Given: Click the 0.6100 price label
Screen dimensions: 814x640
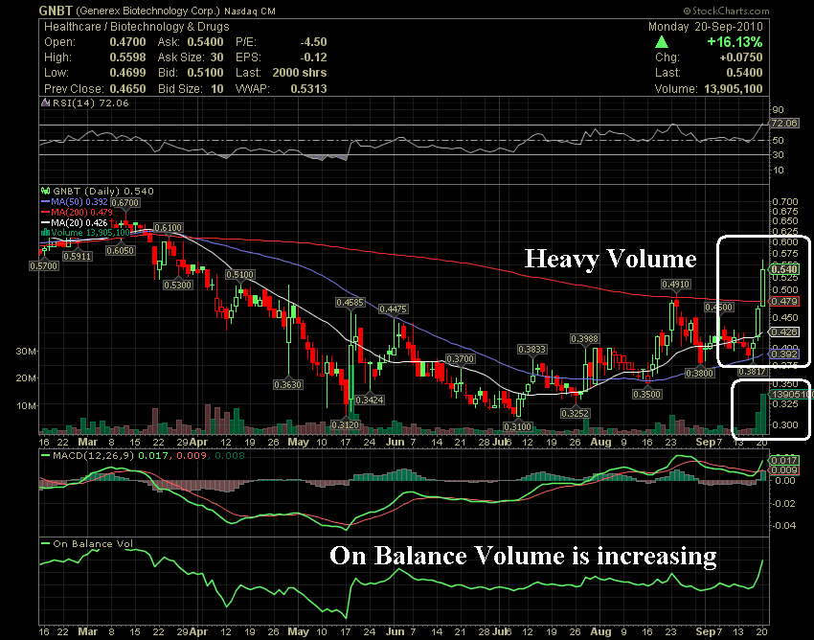Looking at the screenshot, I should pyautogui.click(x=169, y=227).
